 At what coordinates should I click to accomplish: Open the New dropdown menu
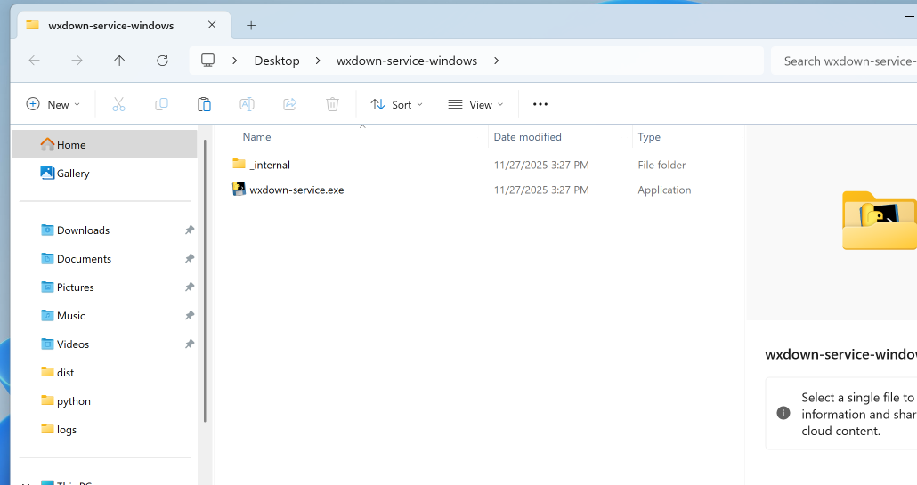point(53,104)
